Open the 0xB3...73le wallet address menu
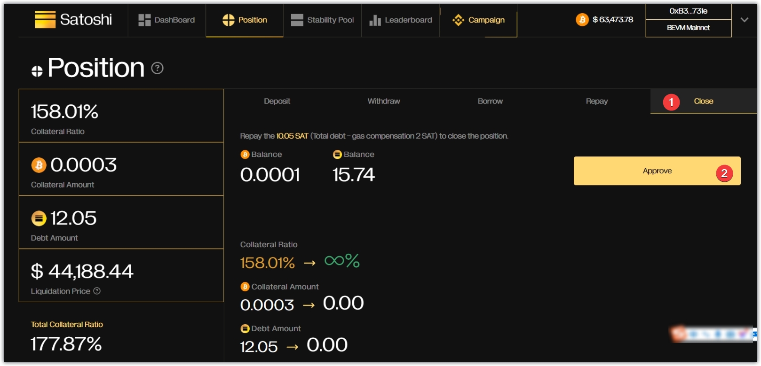The height and width of the screenshot is (366, 761). pos(688,11)
